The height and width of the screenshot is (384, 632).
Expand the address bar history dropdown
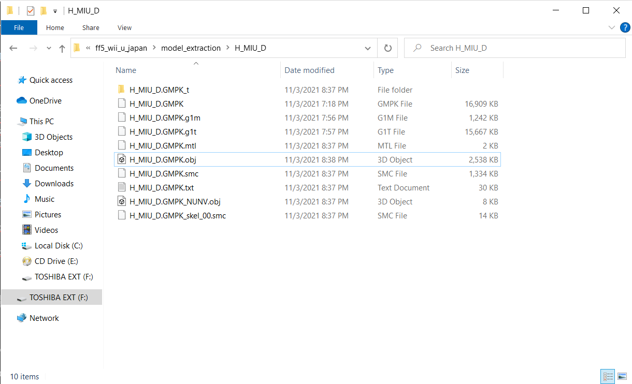coord(368,48)
